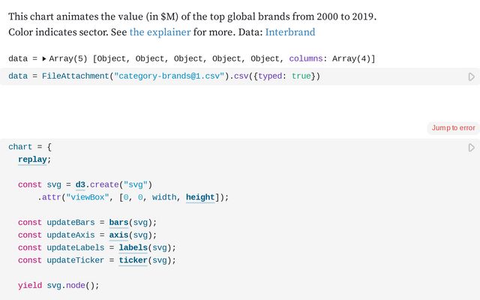Place cursor in the "category-brands@1.csv" string
Screen dimensions: 480x300
tap(169, 76)
